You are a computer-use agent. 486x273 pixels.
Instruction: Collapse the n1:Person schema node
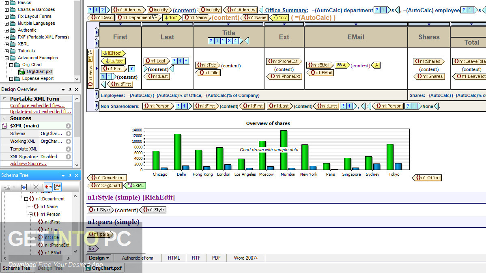[30, 215]
